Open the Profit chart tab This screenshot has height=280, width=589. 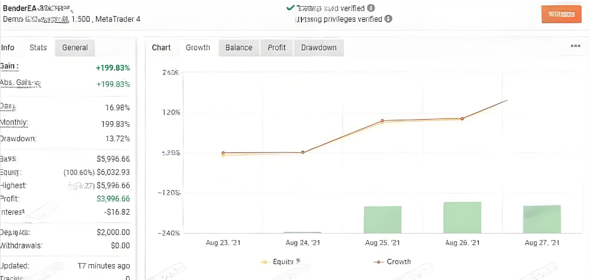(277, 47)
